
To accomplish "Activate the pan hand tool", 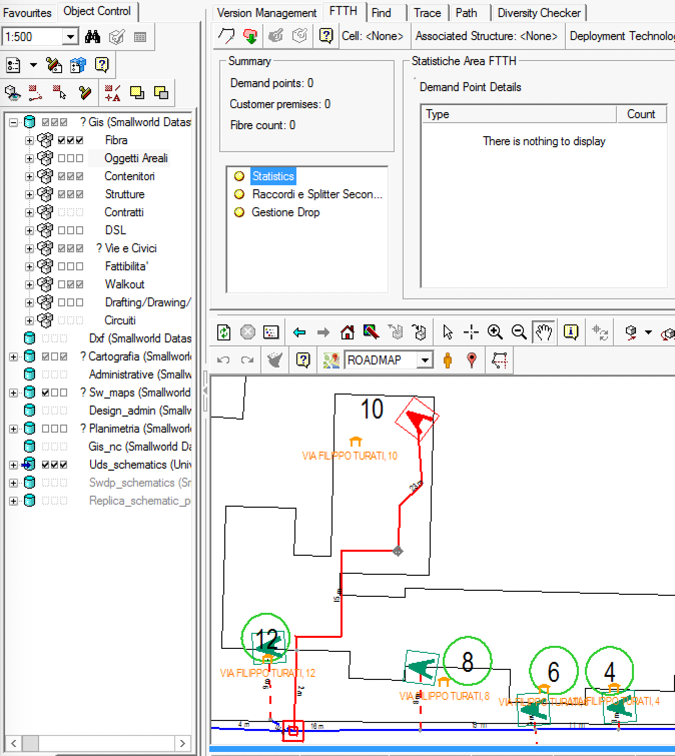I will 544,332.
